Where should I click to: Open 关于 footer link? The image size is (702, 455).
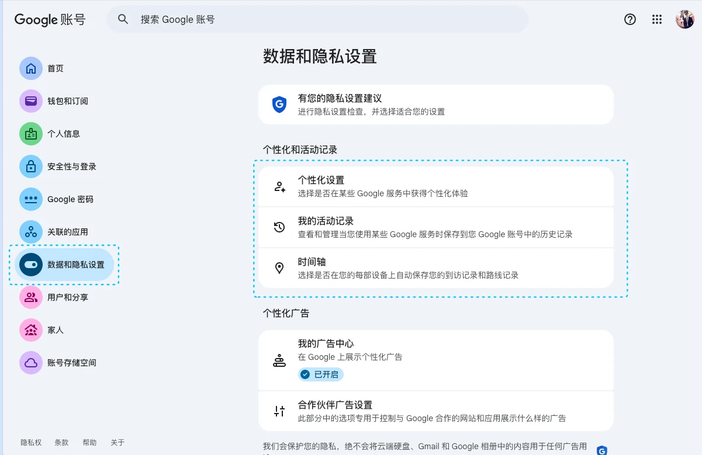tap(117, 443)
